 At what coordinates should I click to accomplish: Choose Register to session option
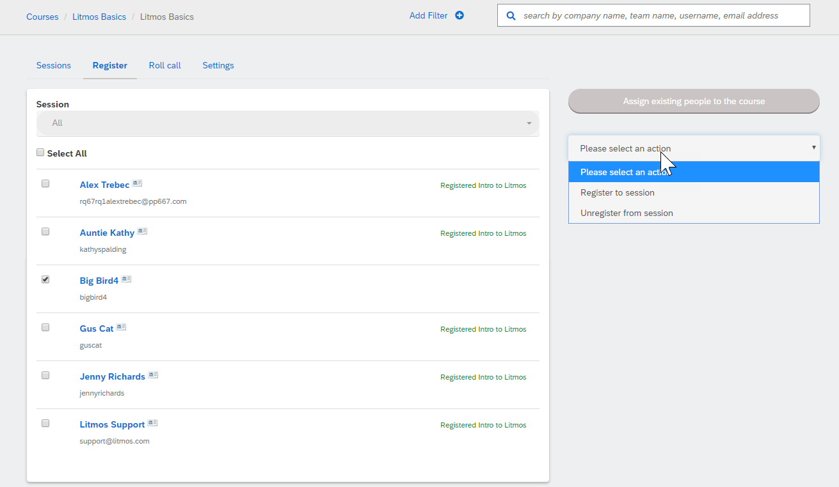[694, 192]
